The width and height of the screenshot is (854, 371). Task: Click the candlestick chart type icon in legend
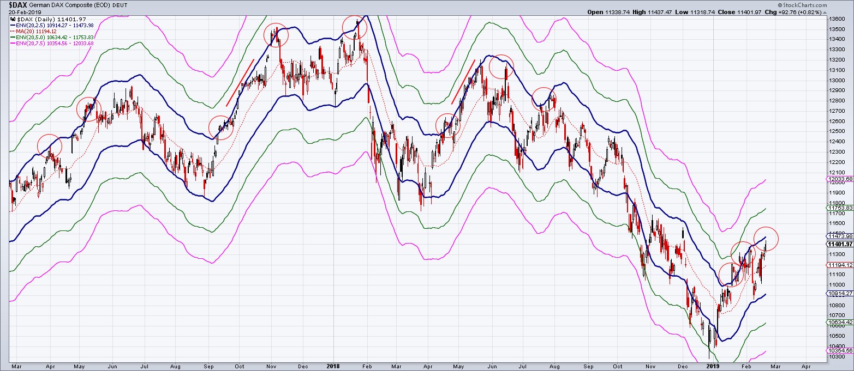(13, 18)
